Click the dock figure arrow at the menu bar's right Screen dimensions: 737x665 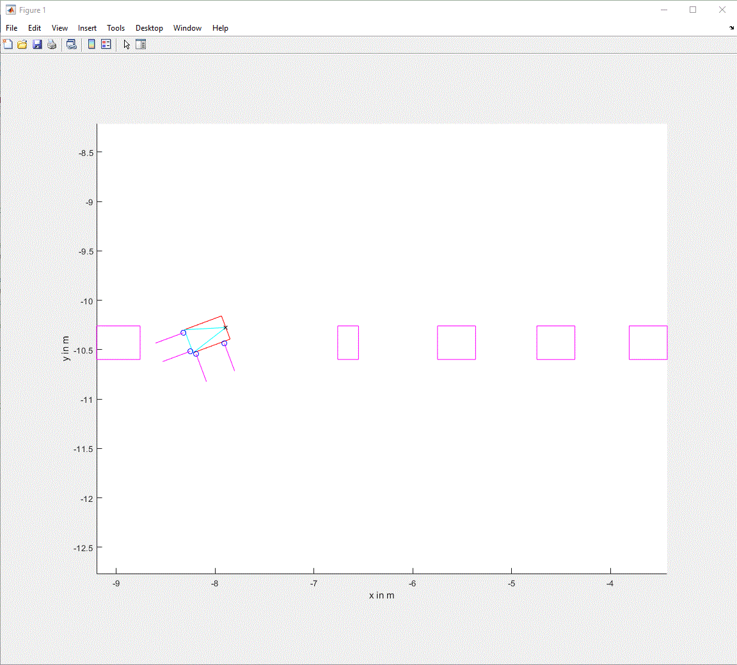[x=731, y=28]
